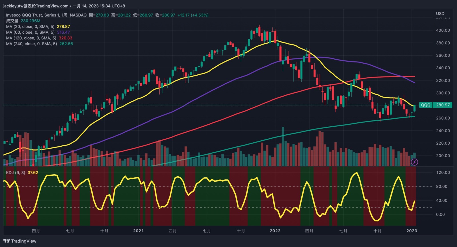
Task: Click the 2022 label on time axis
Action: point(275,231)
